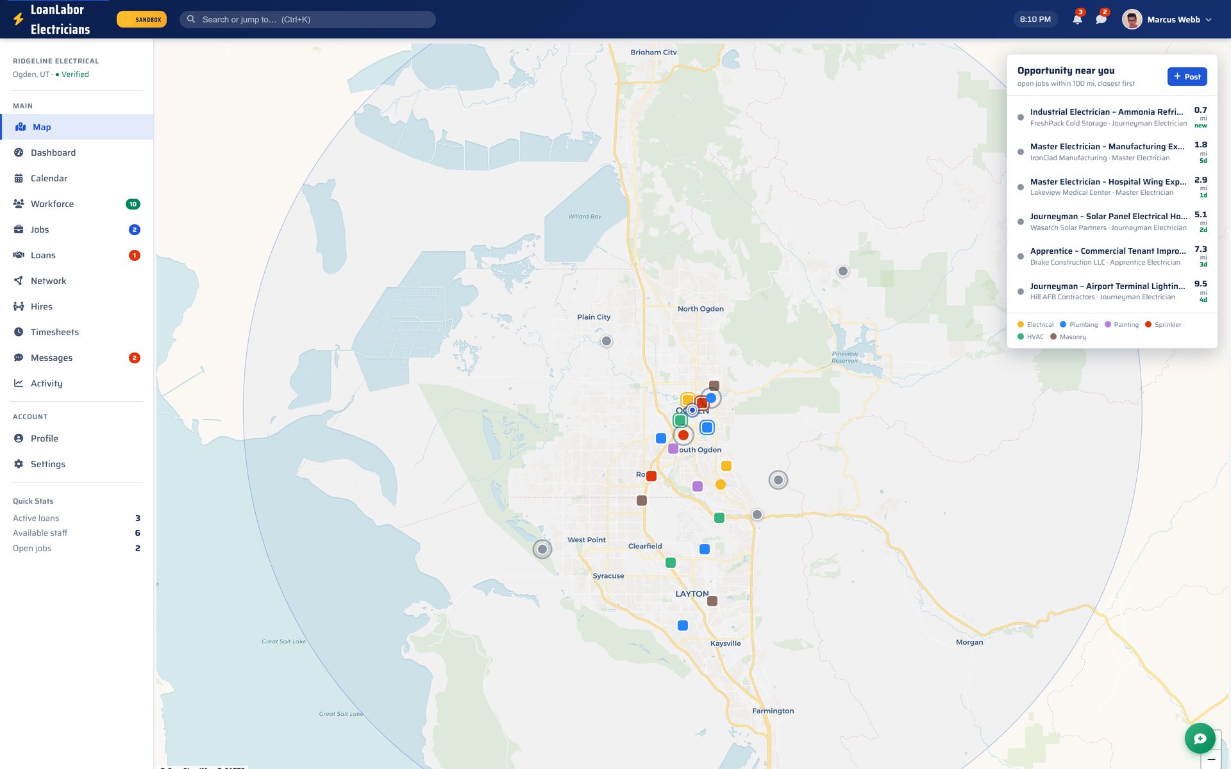The width and height of the screenshot is (1231, 769).
Task: Click the HVAC green legend dot
Action: [x=1021, y=336]
